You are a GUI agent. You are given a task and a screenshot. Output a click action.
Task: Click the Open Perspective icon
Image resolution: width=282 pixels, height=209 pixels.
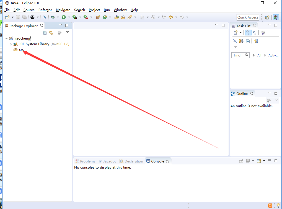[267, 17]
